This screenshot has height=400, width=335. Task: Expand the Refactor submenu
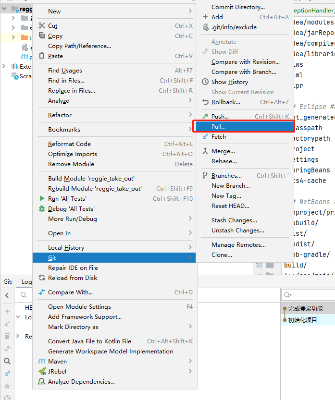click(115, 115)
